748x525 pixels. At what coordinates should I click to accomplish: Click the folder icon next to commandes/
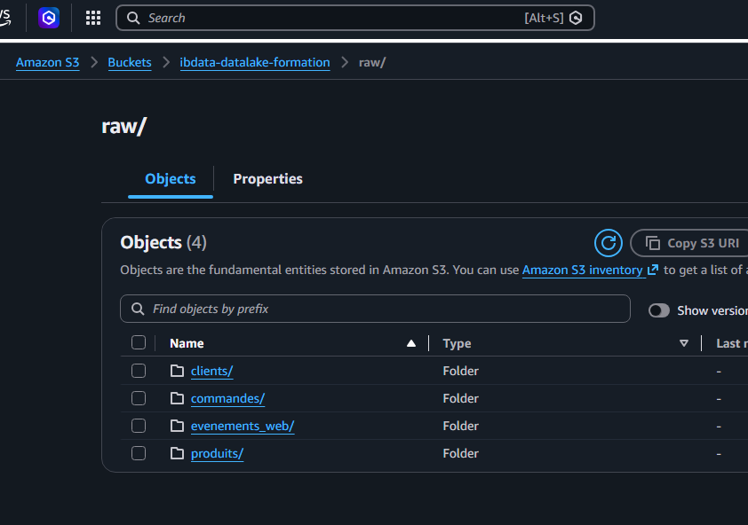coord(177,398)
